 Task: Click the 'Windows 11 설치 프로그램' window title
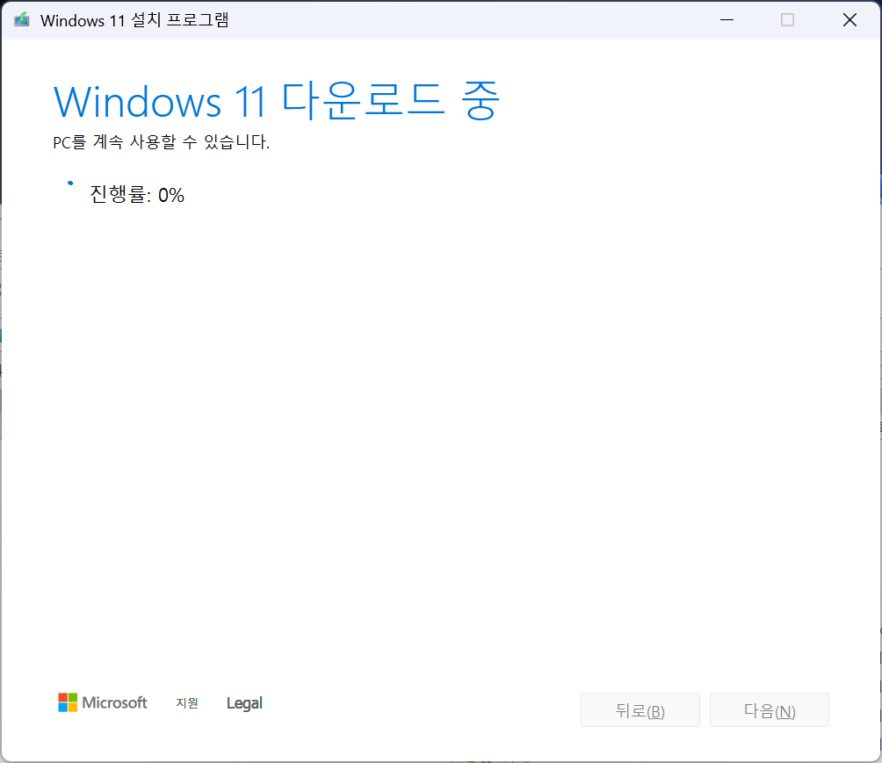pyautogui.click(x=134, y=20)
